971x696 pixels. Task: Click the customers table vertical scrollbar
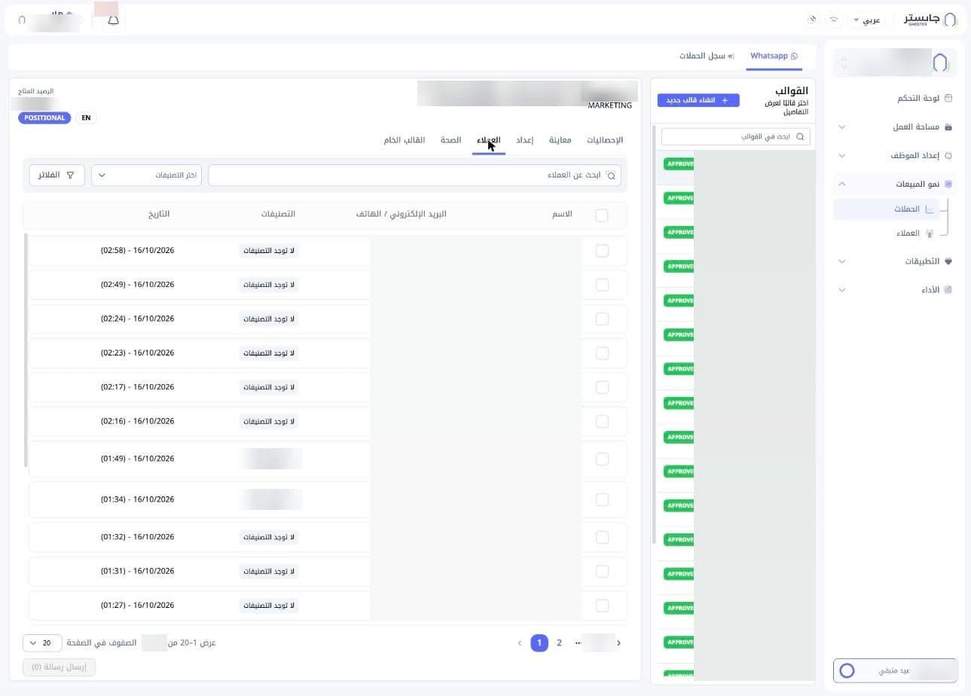click(x=26, y=350)
